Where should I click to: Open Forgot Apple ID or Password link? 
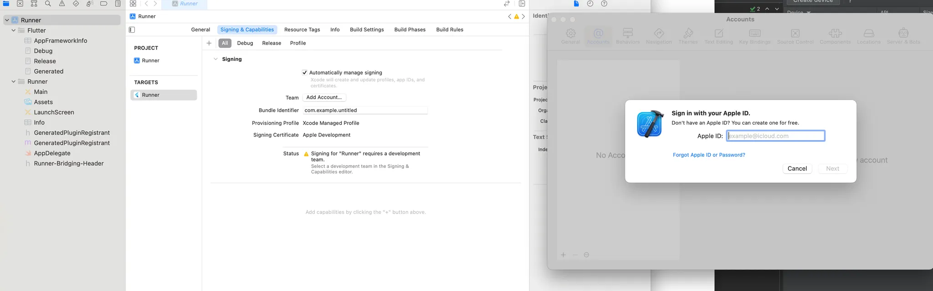(x=709, y=155)
